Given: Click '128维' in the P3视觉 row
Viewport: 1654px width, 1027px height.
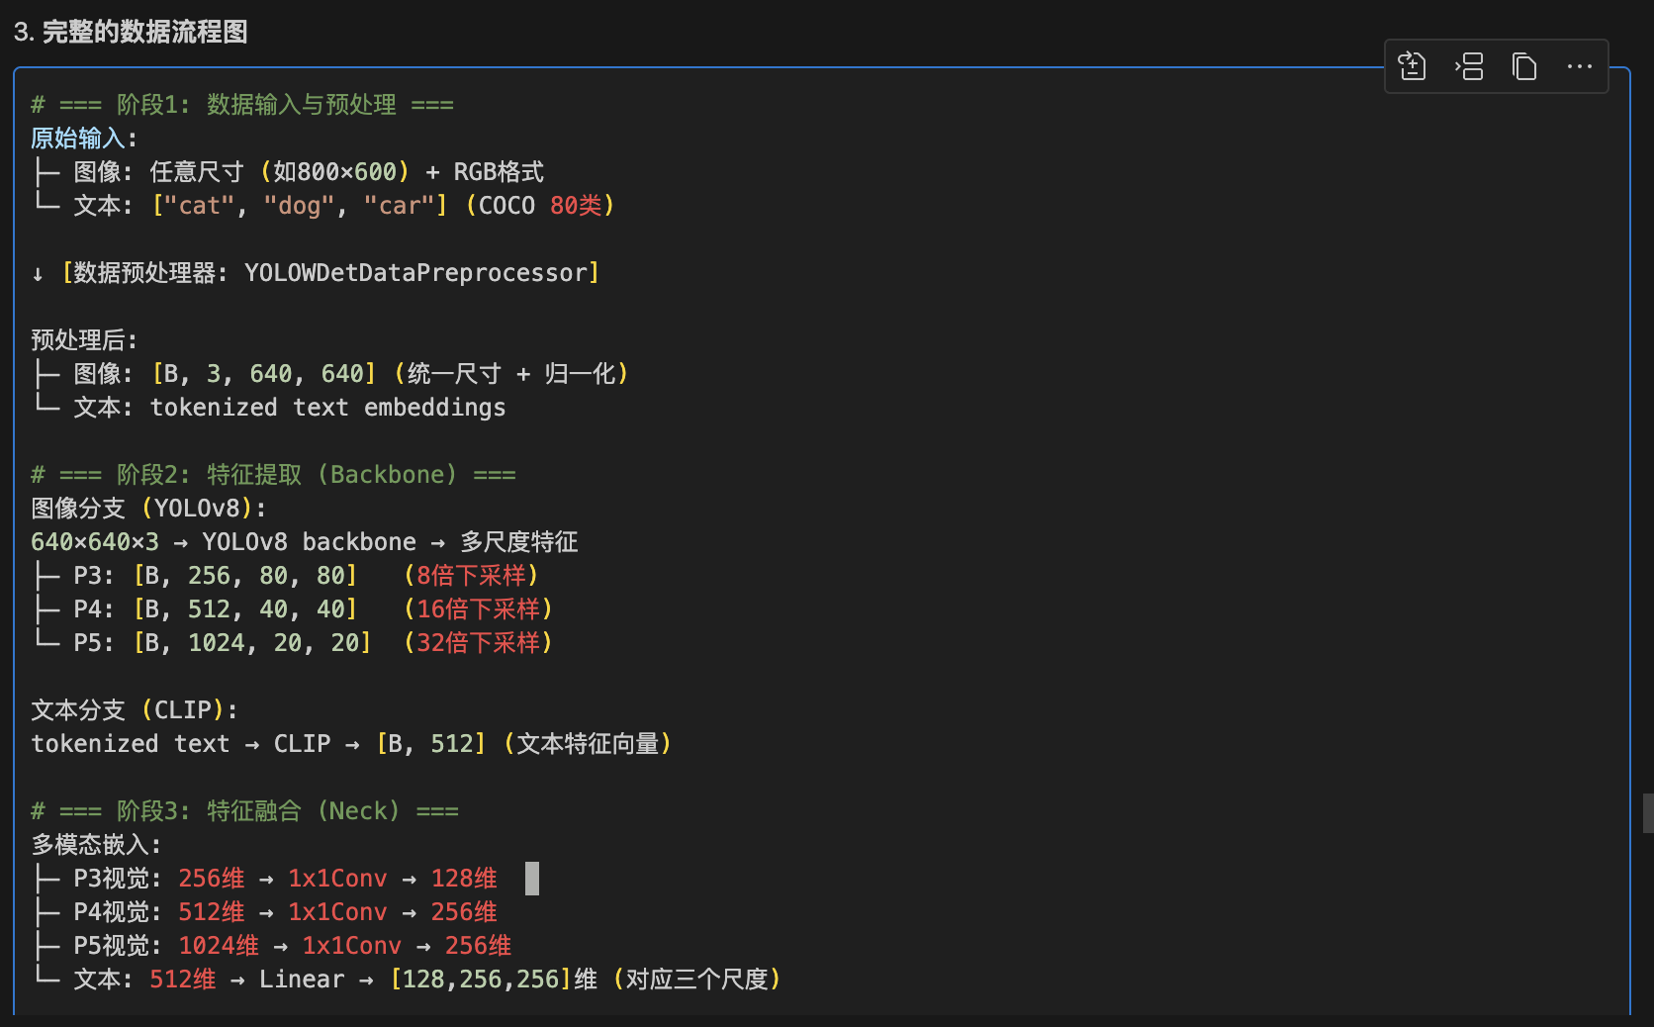Looking at the screenshot, I should pyautogui.click(x=464, y=879).
